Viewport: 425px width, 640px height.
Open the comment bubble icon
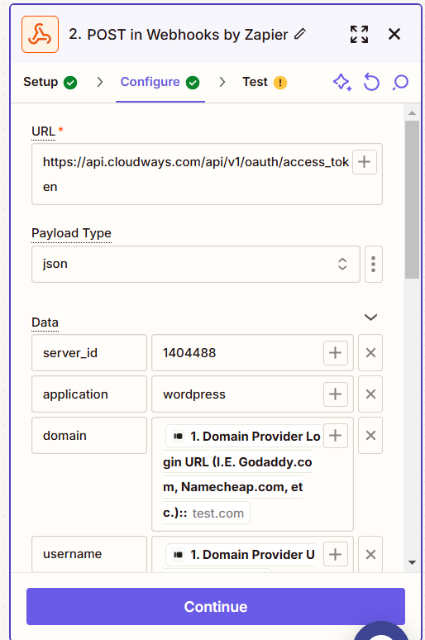tap(400, 82)
